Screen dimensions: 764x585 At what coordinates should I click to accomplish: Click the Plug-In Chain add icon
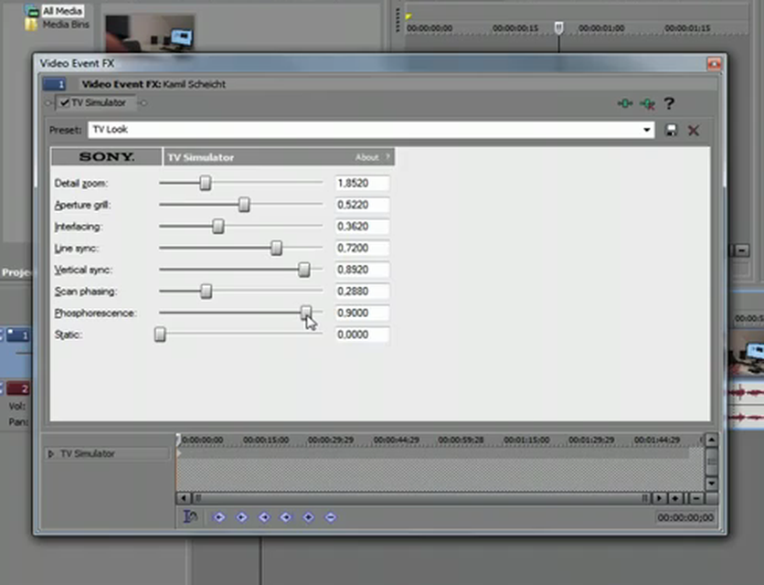click(625, 104)
